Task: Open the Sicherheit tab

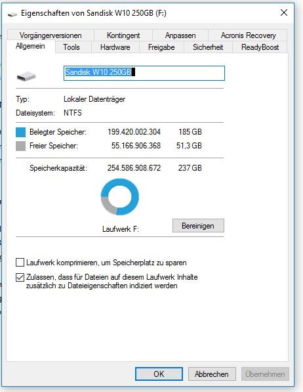Action: click(208, 47)
